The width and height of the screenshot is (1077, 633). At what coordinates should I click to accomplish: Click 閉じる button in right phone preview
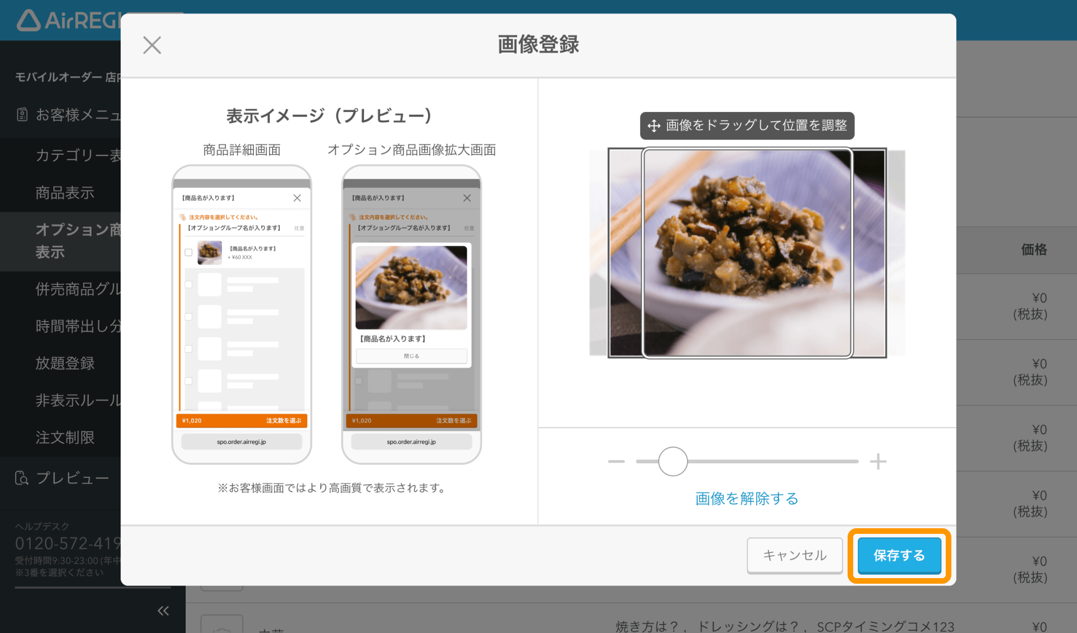pos(411,356)
